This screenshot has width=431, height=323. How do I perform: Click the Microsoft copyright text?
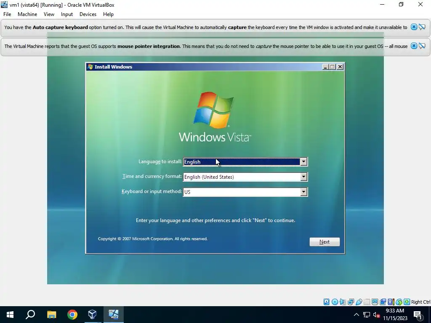(x=152, y=239)
